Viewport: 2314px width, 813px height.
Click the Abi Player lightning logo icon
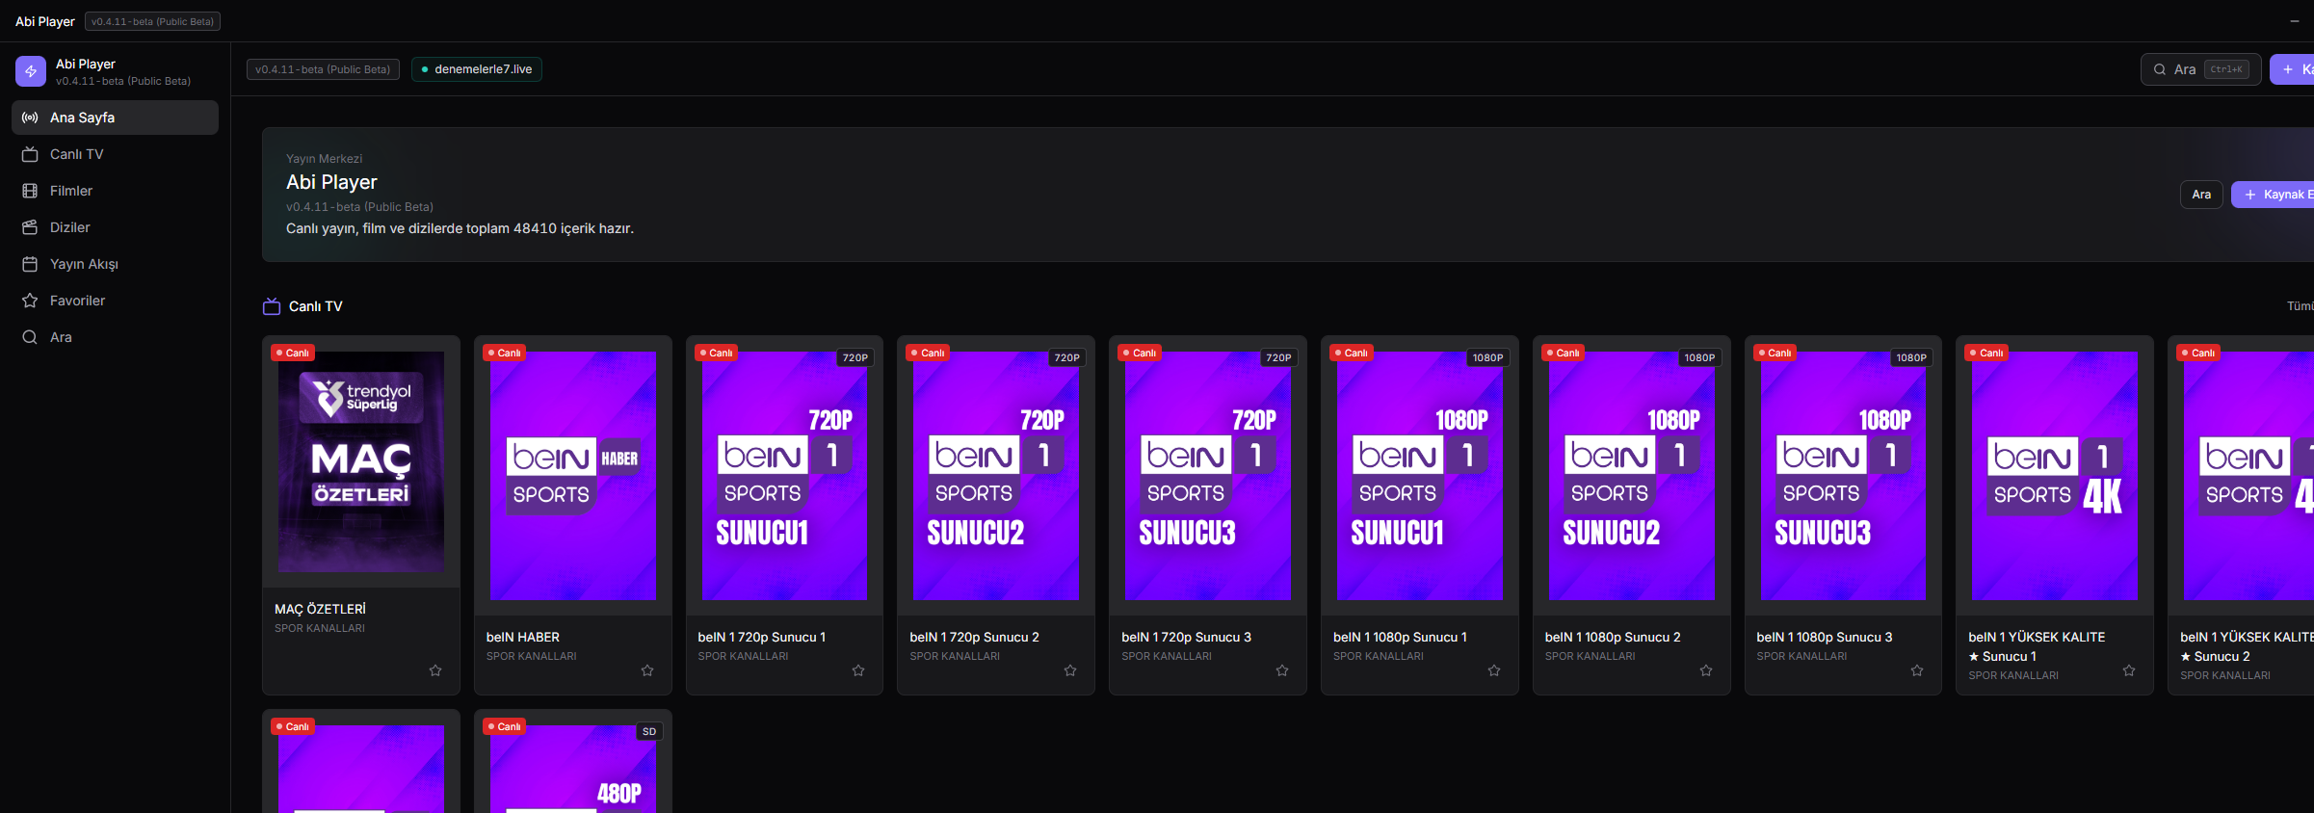click(31, 71)
